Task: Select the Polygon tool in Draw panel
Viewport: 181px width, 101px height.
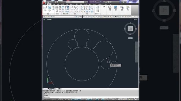Action: coord(72,12)
